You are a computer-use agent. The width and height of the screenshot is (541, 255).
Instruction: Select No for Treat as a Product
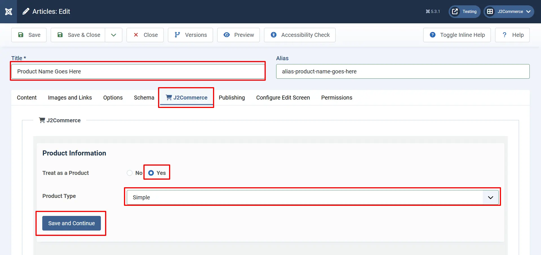130,173
